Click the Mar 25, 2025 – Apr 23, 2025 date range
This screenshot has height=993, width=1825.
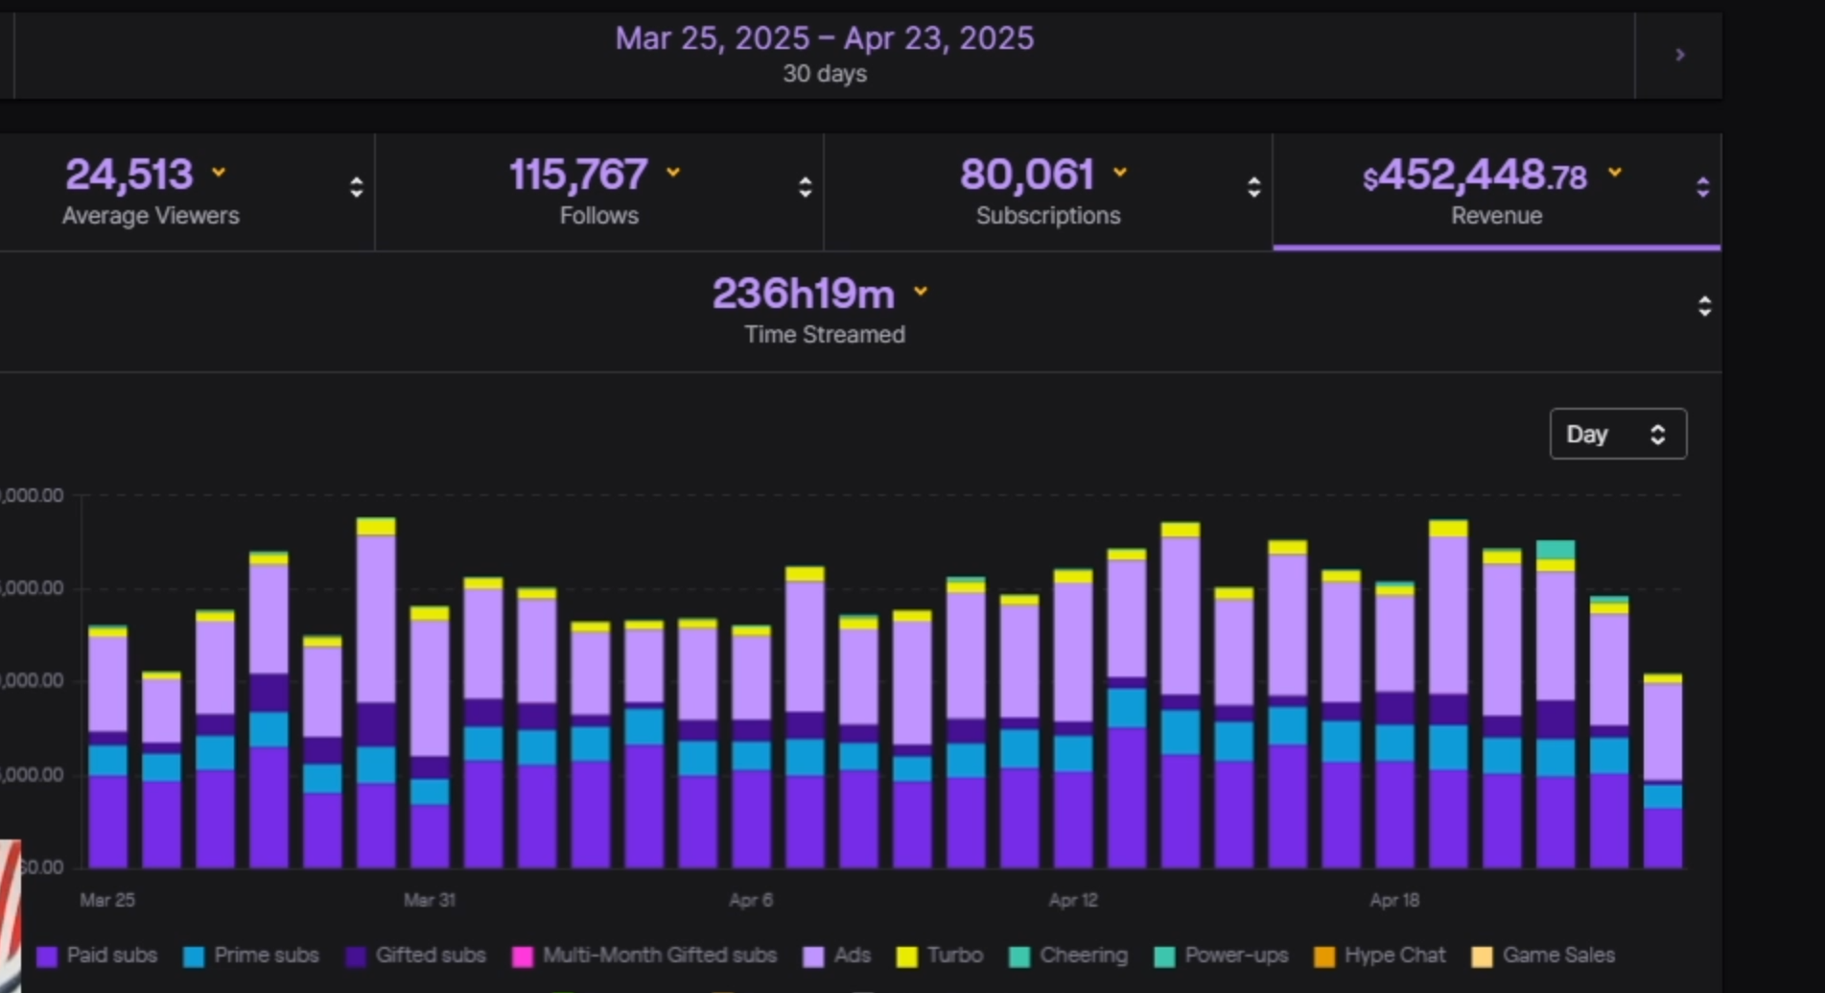point(824,39)
